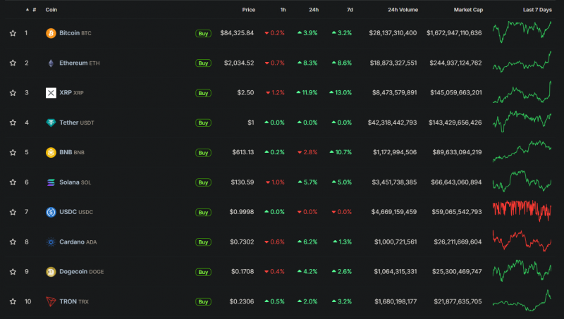
Task: Click the Dogecoin logo icon
Action: 51,272
